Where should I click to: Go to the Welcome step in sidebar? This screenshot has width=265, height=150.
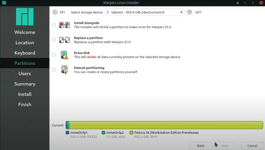pyautogui.click(x=25, y=32)
